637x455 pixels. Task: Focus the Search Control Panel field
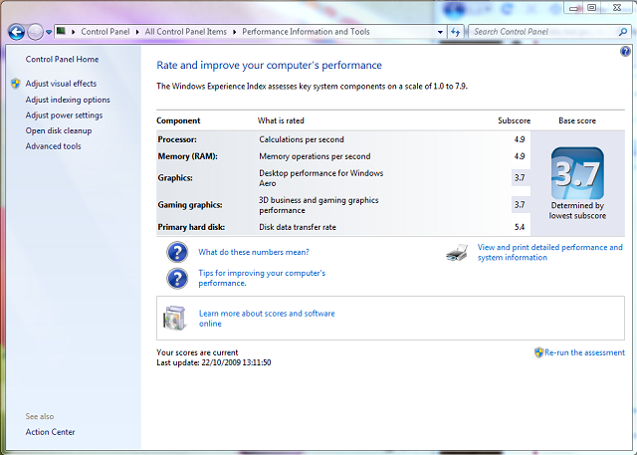(544, 32)
